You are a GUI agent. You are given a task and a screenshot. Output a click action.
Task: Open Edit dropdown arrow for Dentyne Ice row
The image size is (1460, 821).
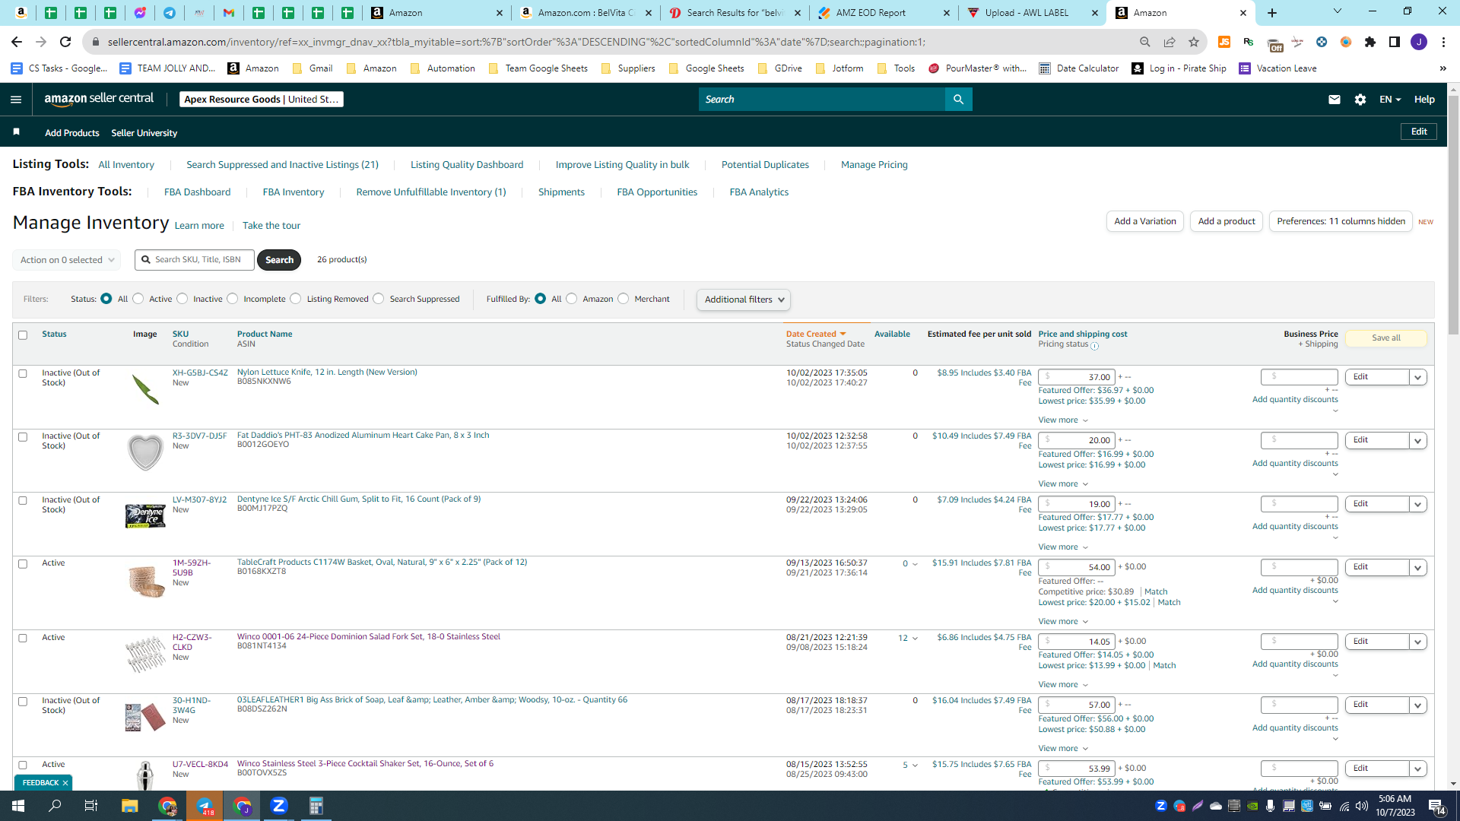1418,504
